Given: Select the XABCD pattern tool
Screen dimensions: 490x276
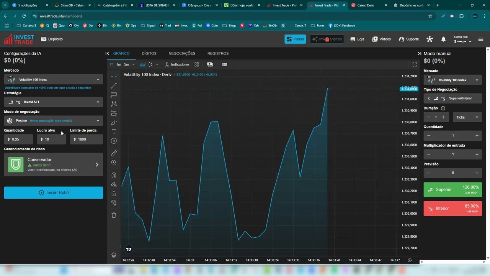Looking at the screenshot, I should point(114,104).
